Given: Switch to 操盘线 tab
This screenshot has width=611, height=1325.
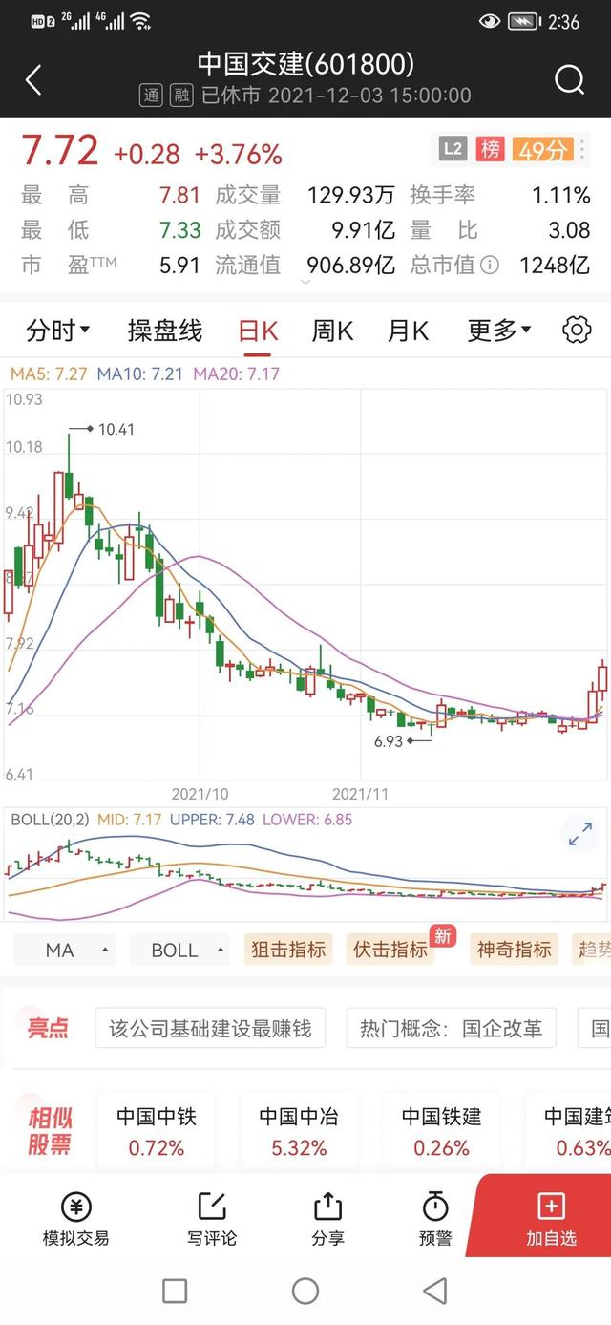Looking at the screenshot, I should click(x=165, y=331).
